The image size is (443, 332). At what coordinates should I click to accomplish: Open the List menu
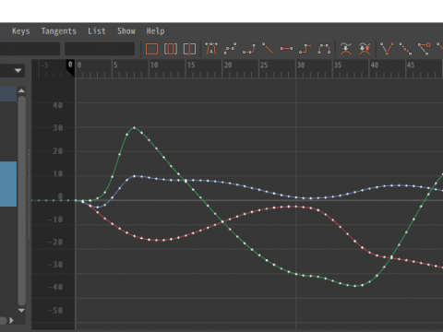point(97,31)
